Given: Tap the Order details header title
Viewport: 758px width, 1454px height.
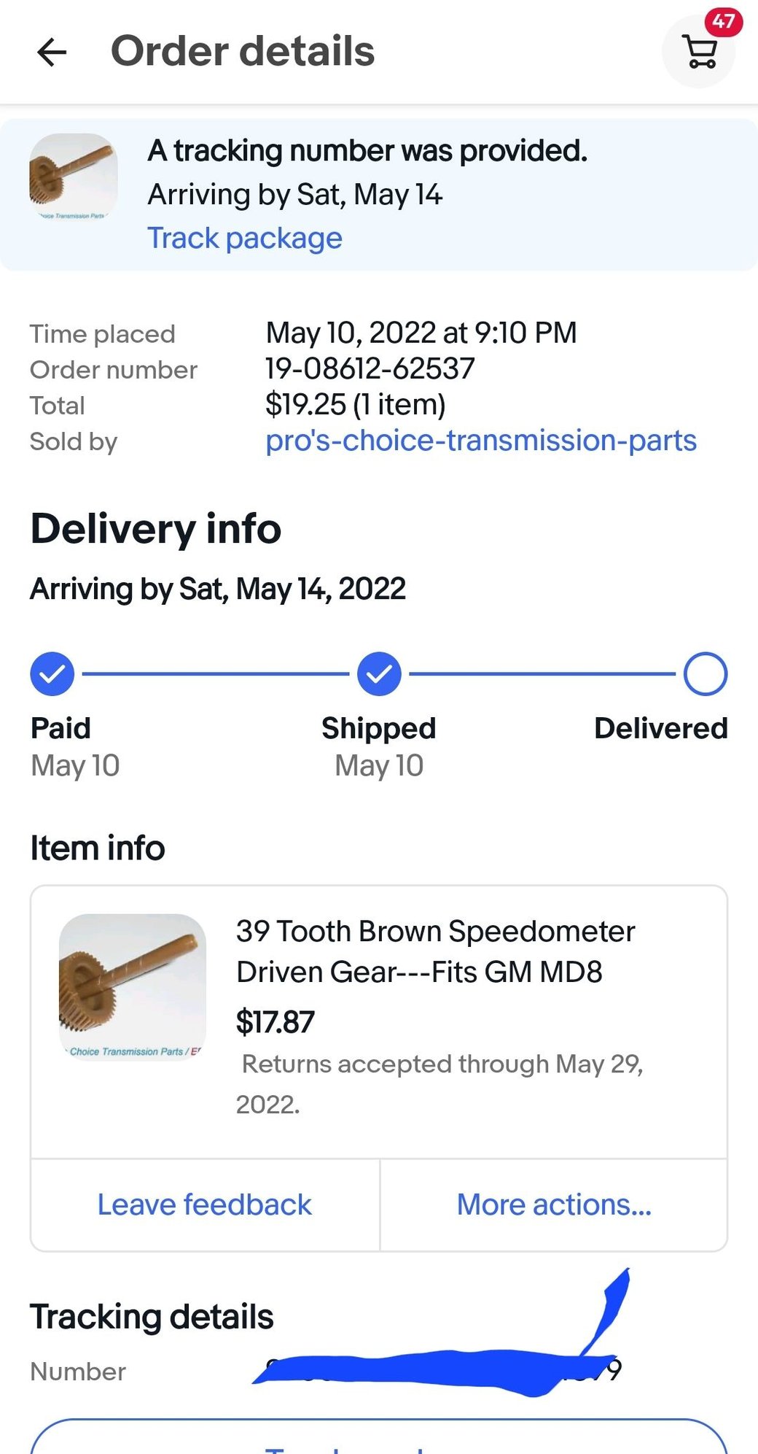Looking at the screenshot, I should point(243,52).
